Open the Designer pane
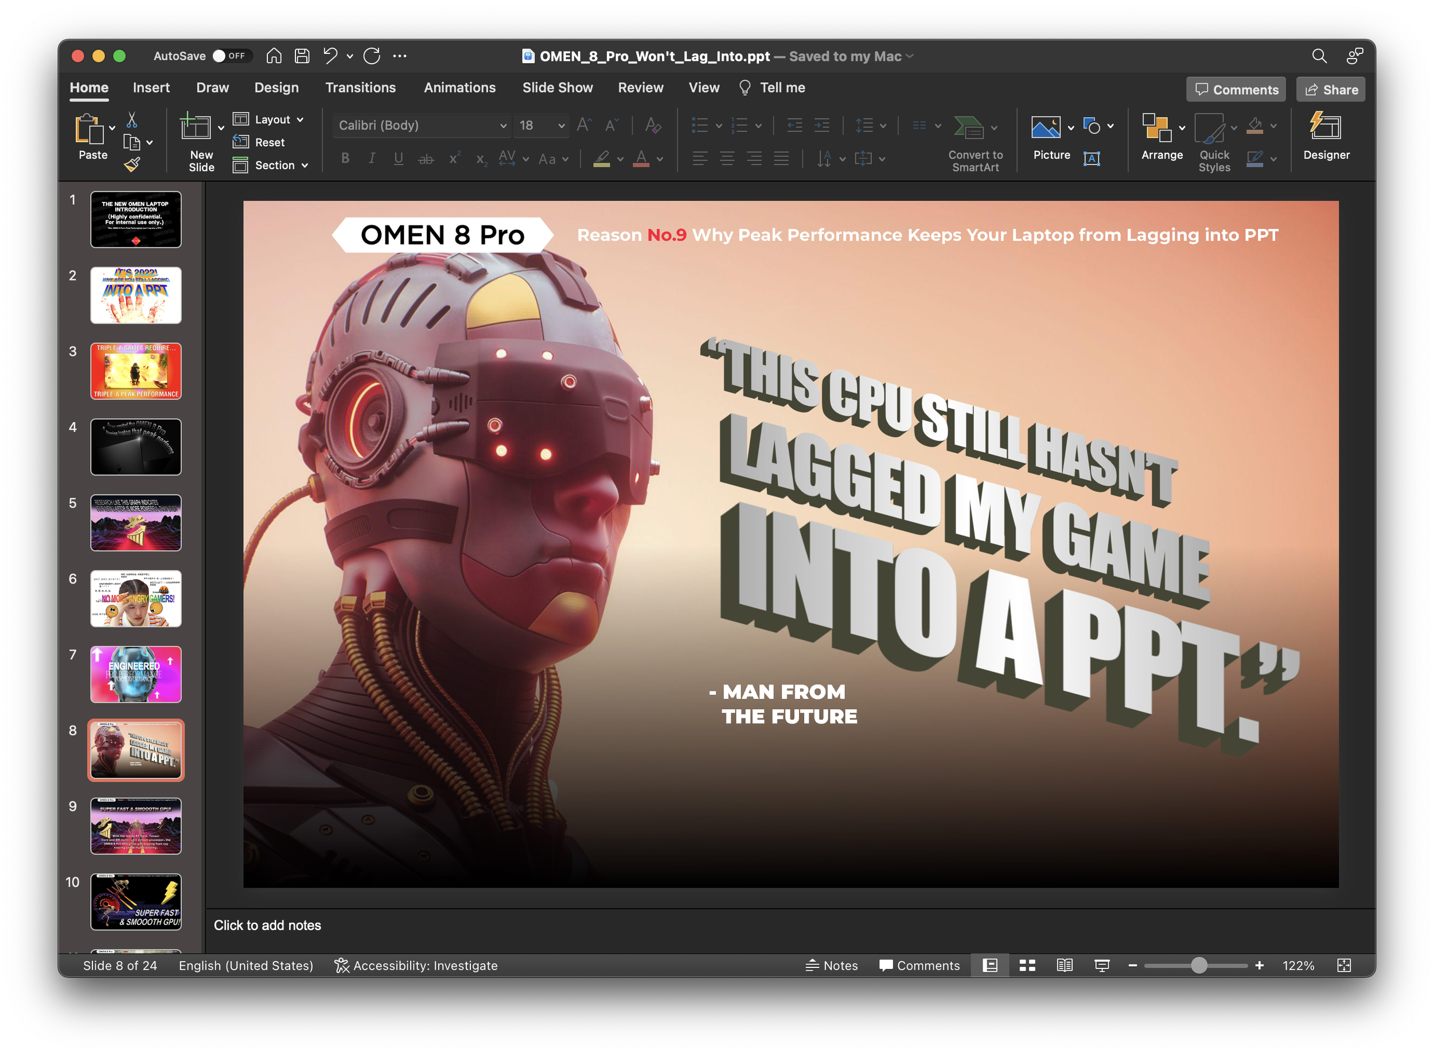Image resolution: width=1434 pixels, height=1054 pixels. [x=1326, y=136]
